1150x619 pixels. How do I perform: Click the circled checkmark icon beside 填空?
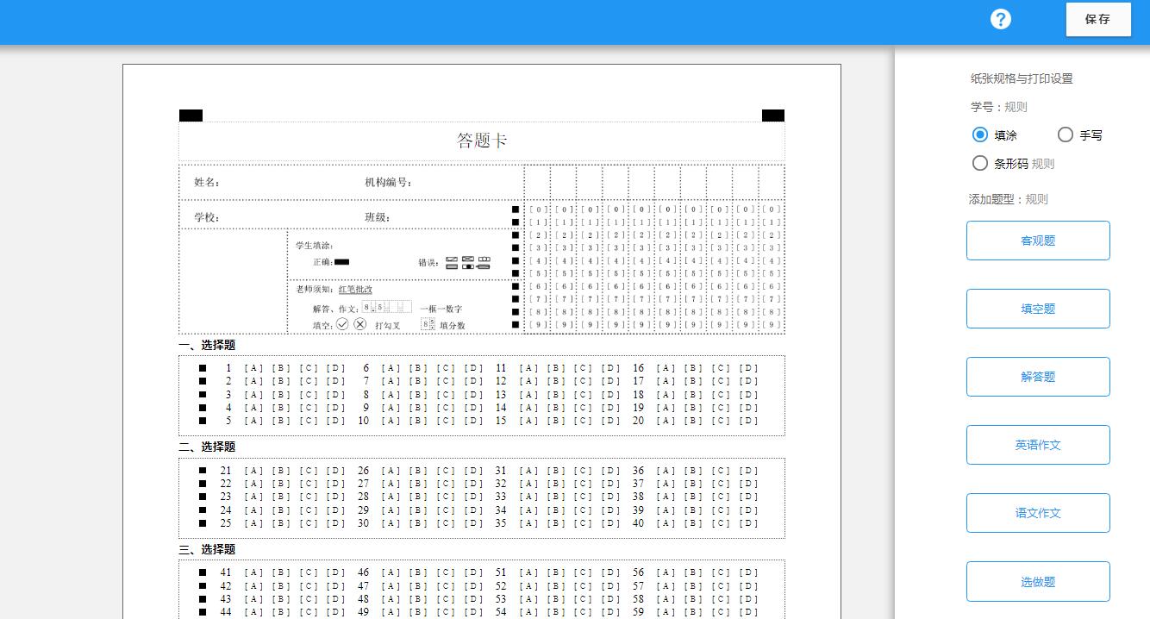[342, 324]
